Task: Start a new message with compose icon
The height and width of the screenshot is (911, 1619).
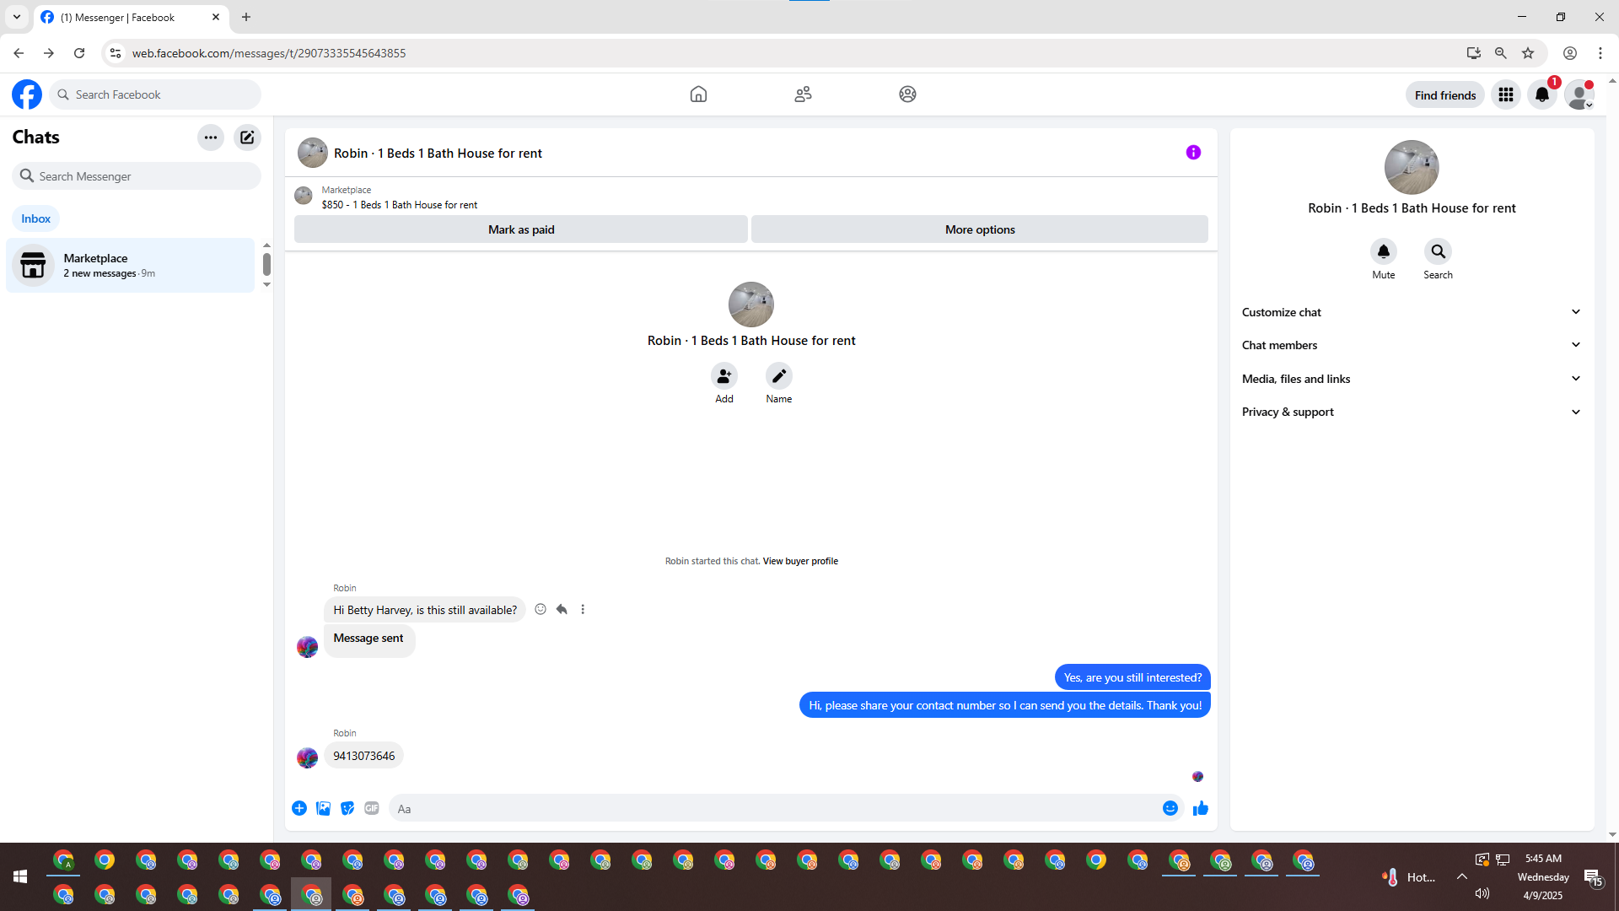Action: pos(247,137)
